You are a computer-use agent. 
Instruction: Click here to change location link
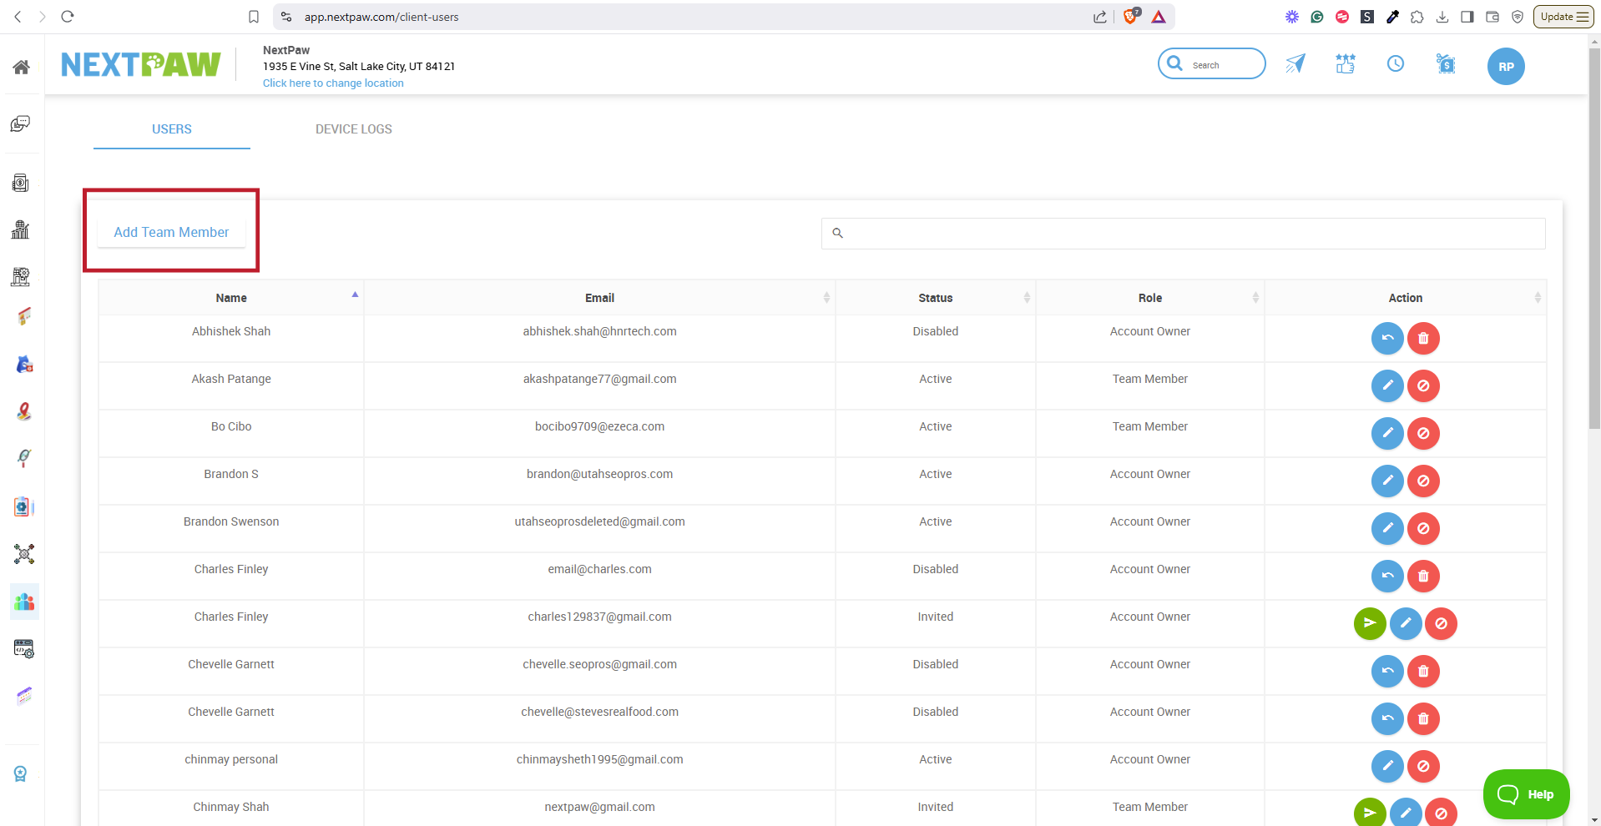coord(333,83)
